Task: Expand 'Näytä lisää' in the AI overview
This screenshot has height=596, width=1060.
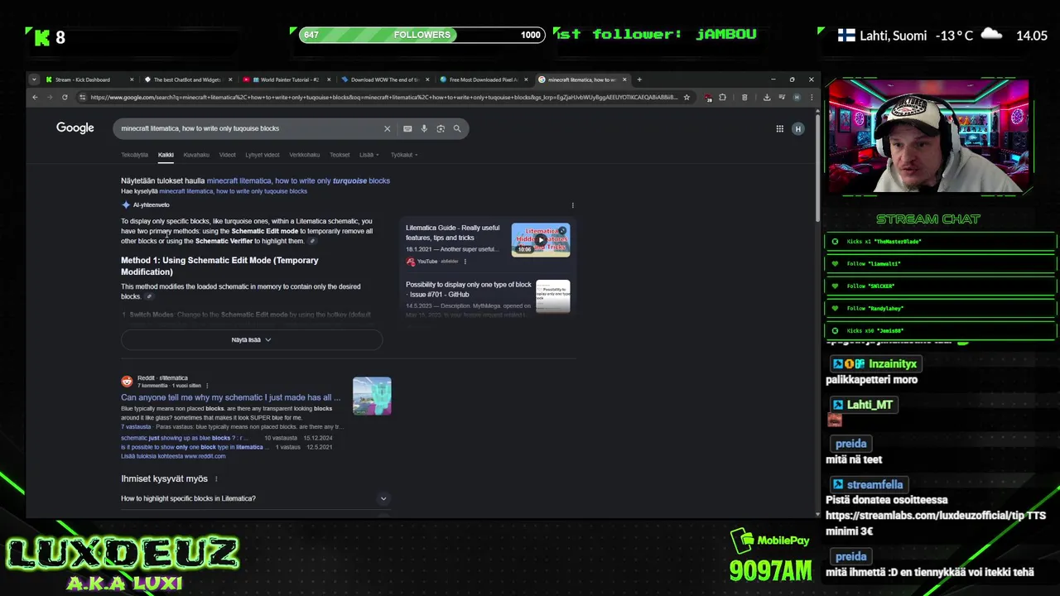Action: pos(252,339)
